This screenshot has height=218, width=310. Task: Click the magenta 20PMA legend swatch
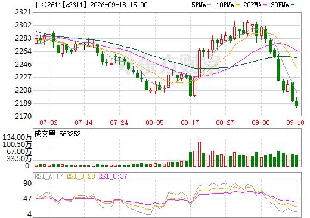click(x=265, y=5)
